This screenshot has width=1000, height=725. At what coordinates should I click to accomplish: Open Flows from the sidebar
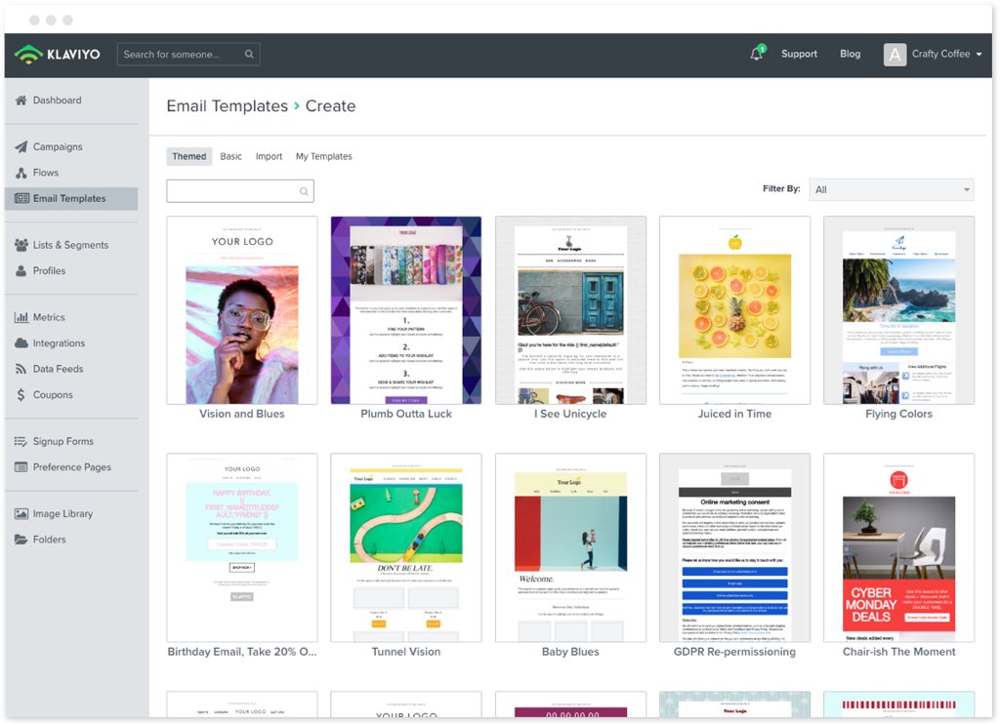46,173
